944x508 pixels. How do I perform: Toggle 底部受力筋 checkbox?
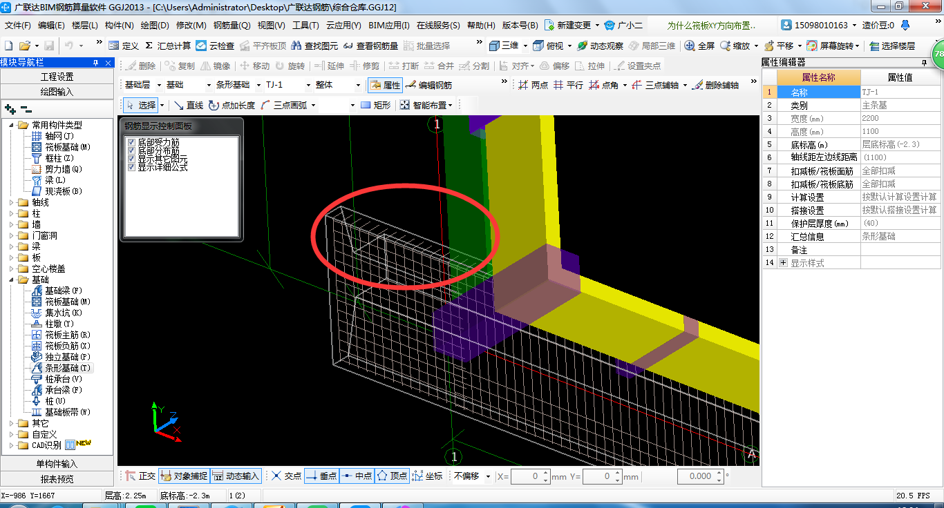point(131,142)
